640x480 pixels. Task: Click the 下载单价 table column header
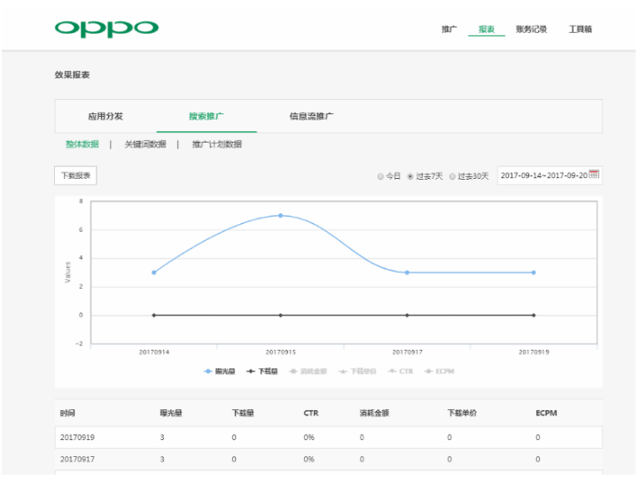(462, 413)
